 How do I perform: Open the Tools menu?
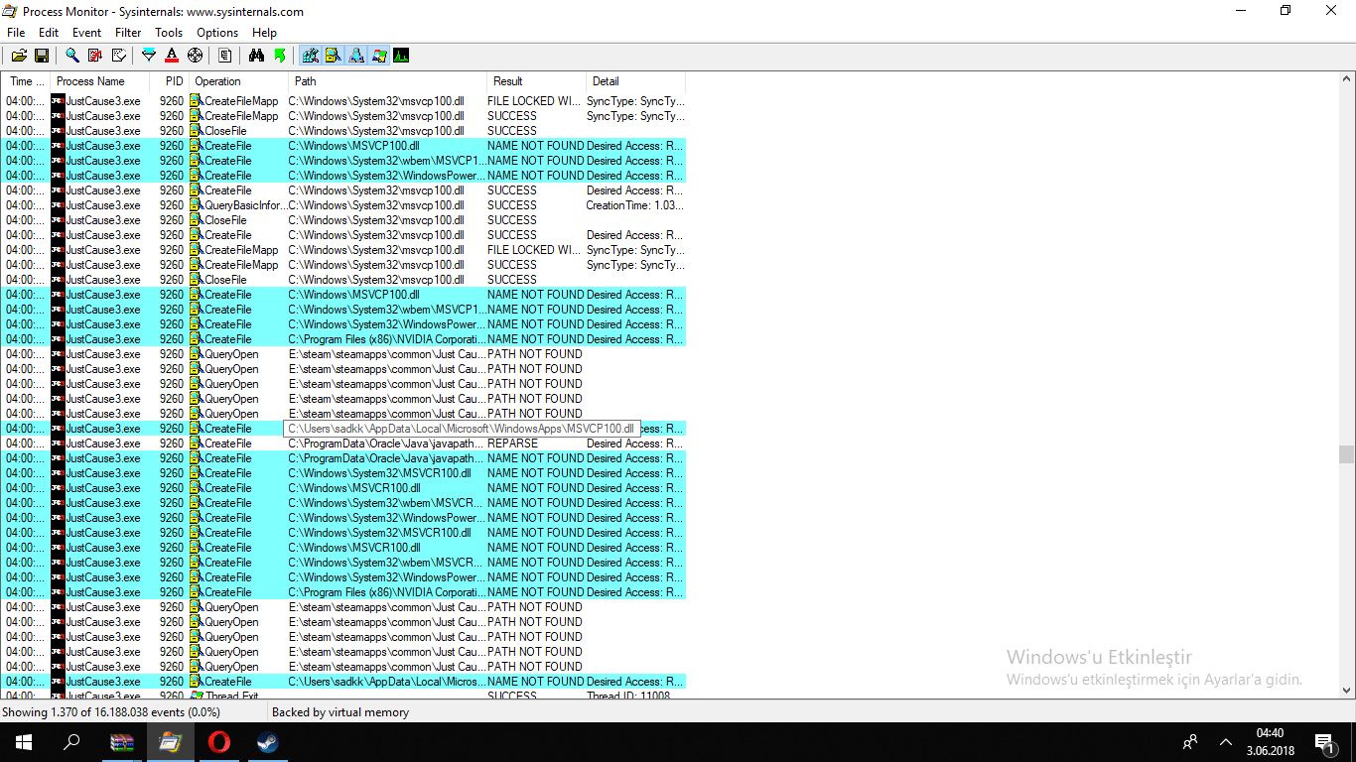[169, 33]
